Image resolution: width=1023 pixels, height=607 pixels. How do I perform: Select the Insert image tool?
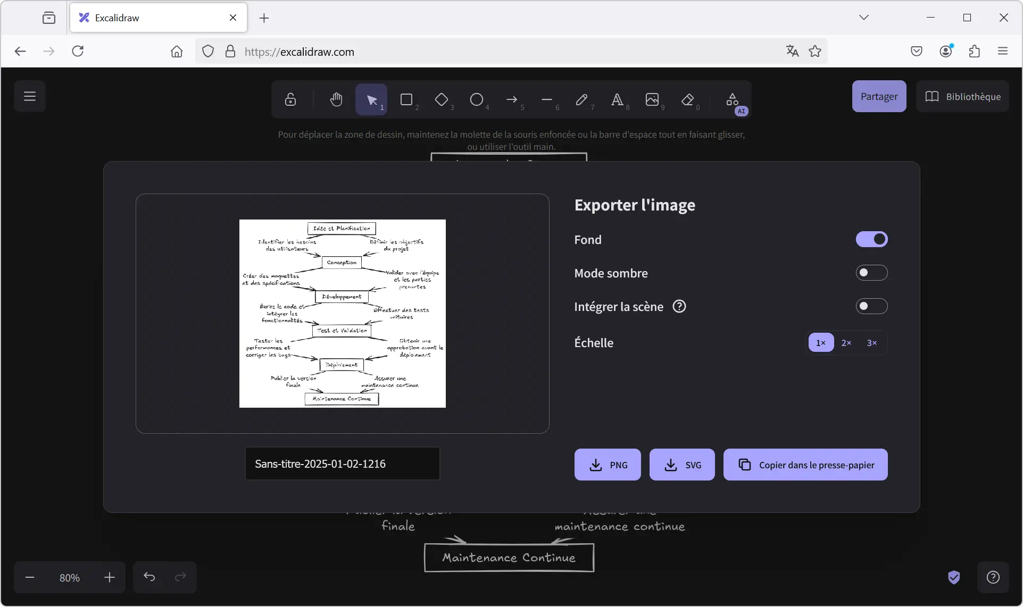652,99
